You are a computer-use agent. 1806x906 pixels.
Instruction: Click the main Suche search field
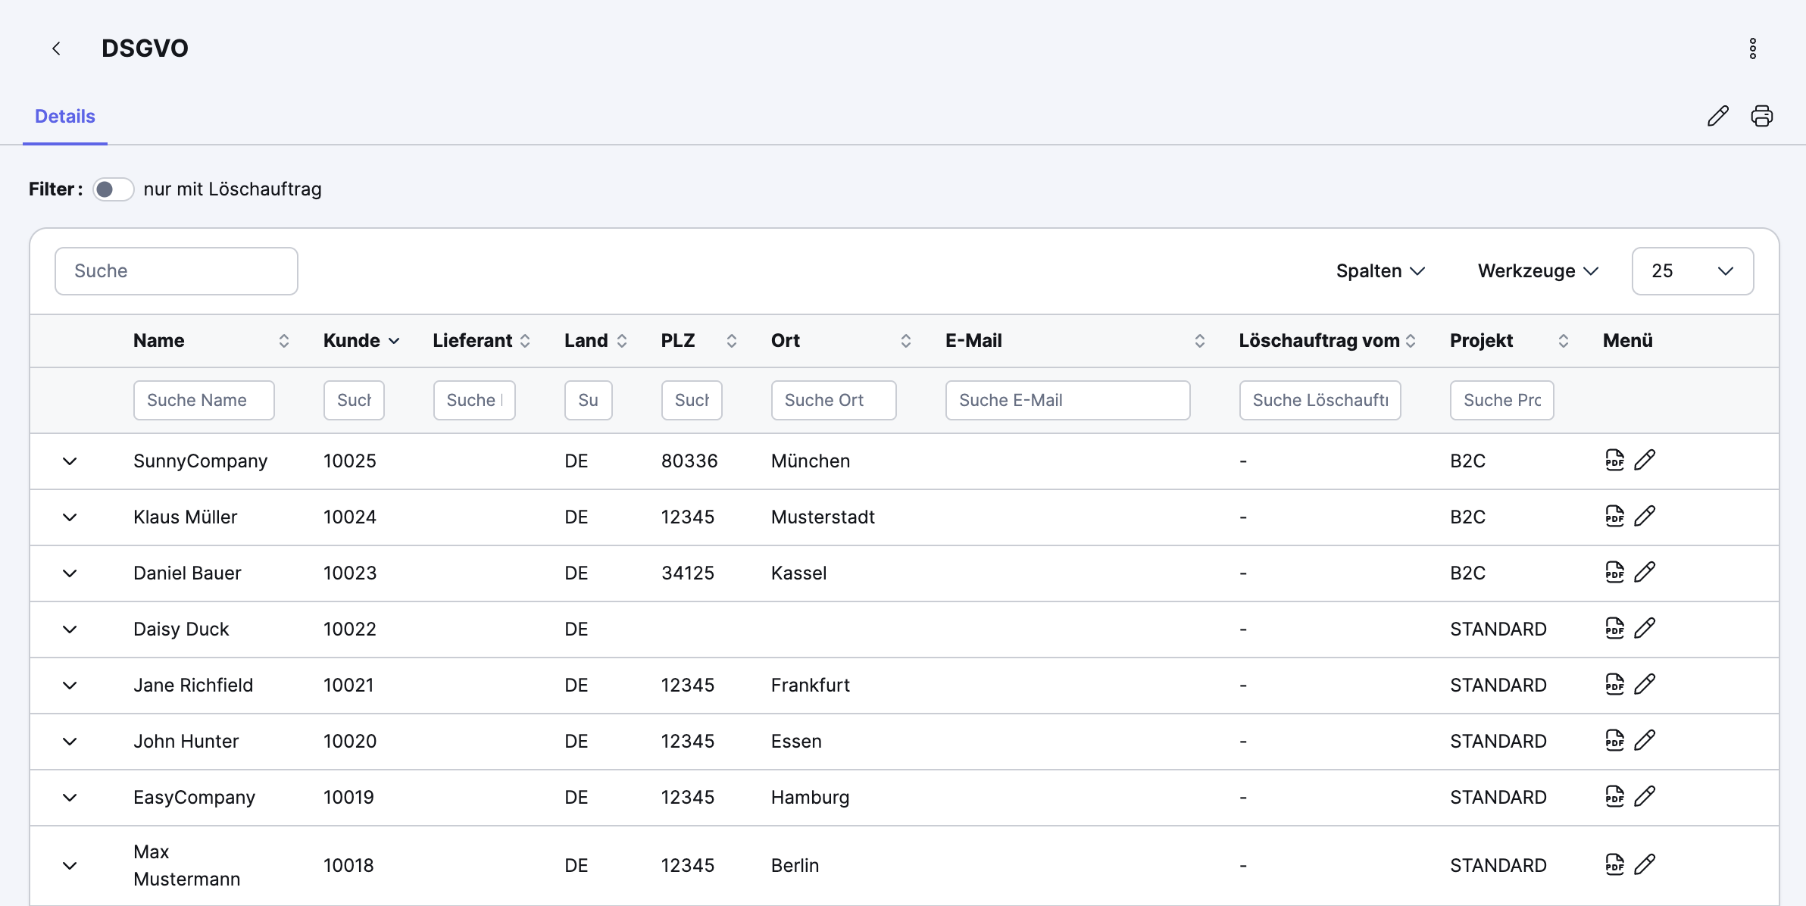176,271
